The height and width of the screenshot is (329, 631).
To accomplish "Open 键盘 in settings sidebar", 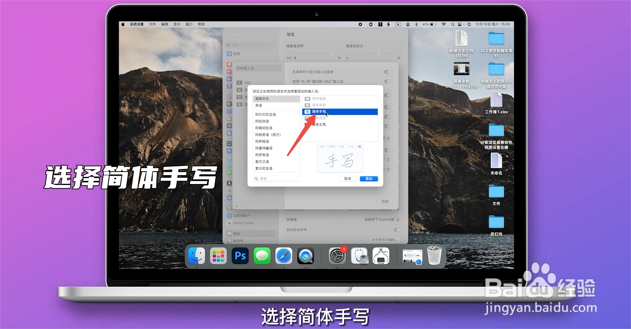I will coord(251,234).
